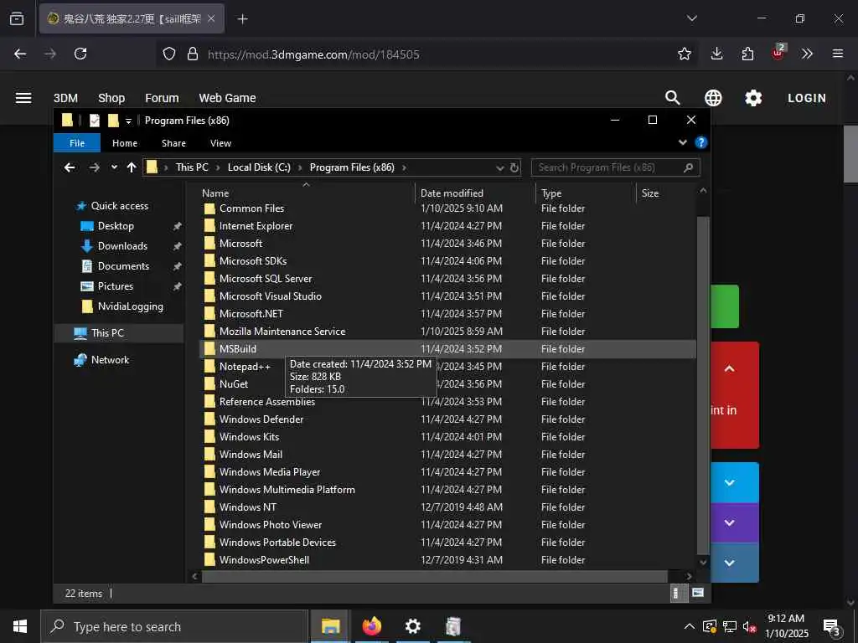Expand the Explorer ribbon chevron

click(682, 142)
